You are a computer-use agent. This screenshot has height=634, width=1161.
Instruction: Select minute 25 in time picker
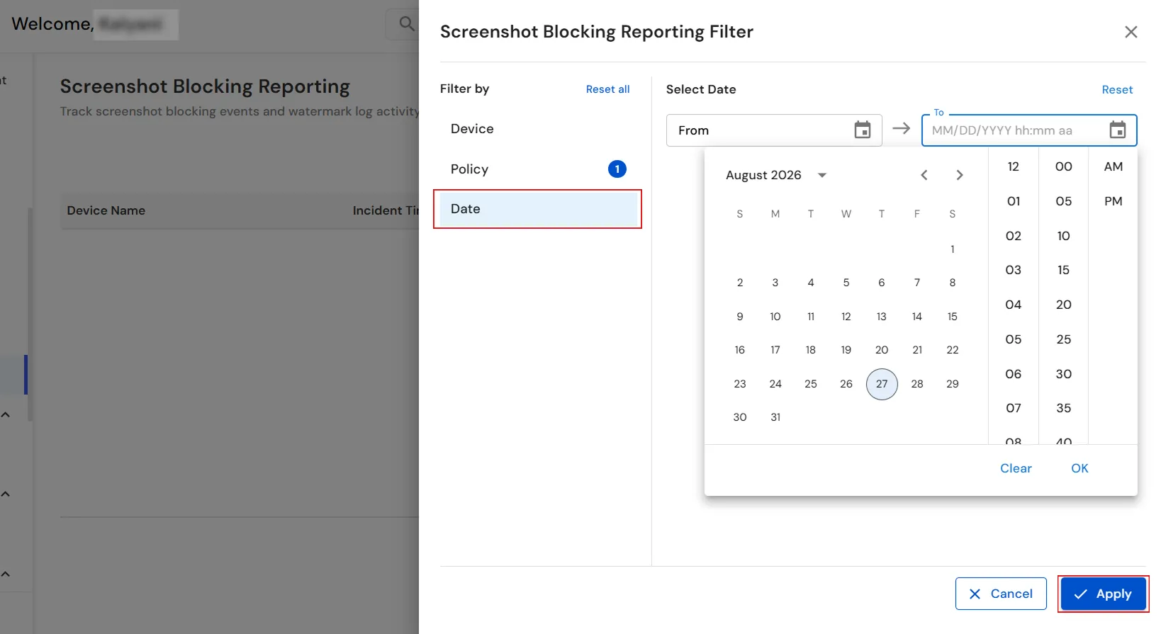pyautogui.click(x=1063, y=339)
